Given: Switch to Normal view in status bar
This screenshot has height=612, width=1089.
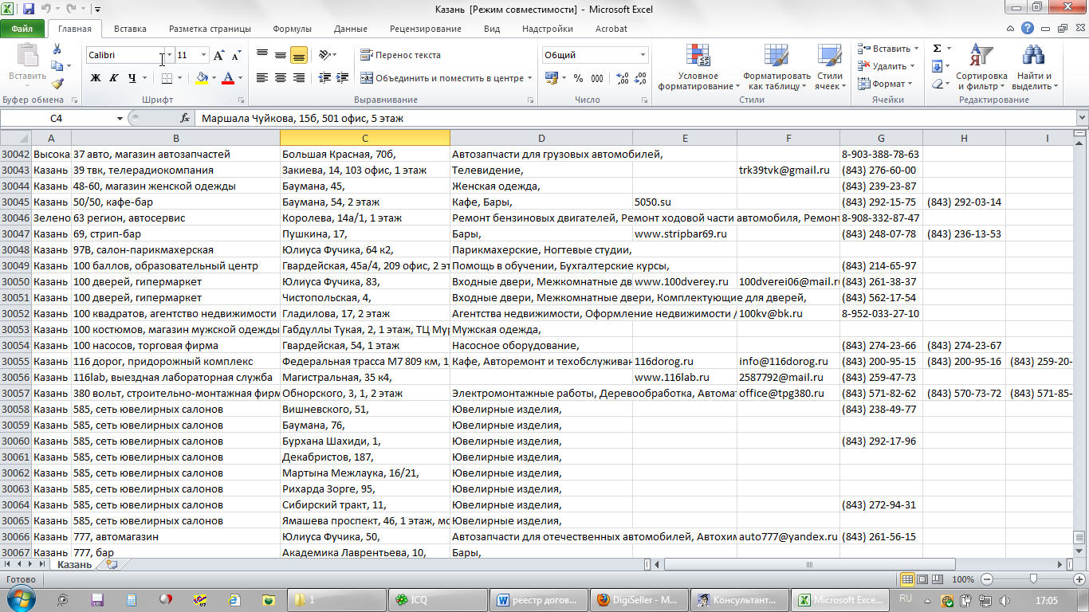Looking at the screenshot, I should point(906,579).
